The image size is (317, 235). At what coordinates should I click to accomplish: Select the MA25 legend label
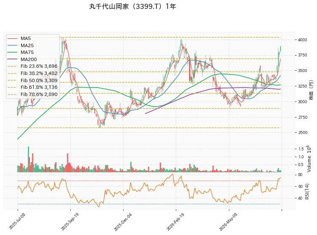[x=27, y=45]
